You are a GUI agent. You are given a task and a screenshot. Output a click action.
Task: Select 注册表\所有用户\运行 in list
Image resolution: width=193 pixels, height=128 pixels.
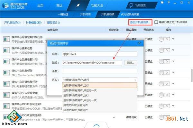pyautogui.click(x=99, y=85)
